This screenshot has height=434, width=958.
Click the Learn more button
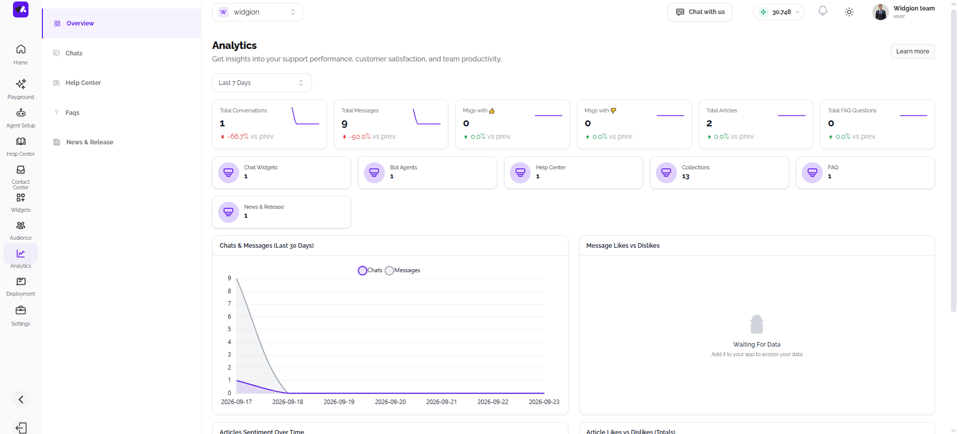[913, 51]
